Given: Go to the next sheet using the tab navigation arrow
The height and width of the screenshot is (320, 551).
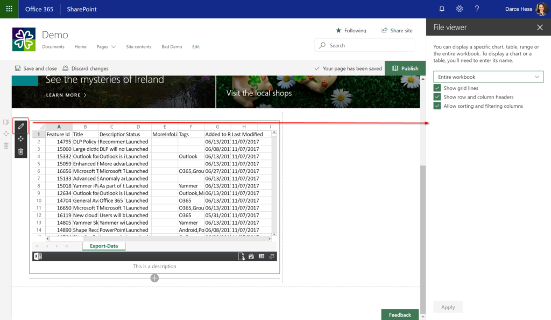Looking at the screenshot, I should tap(56, 246).
